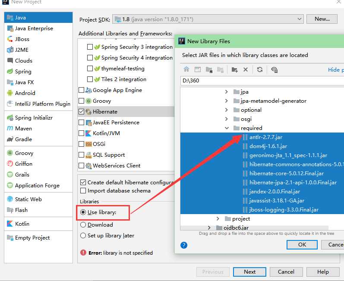Select JBoss in project type list

(x=38, y=39)
